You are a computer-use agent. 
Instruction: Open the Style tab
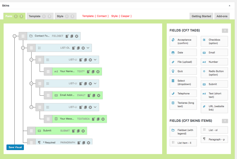tap(60, 16)
